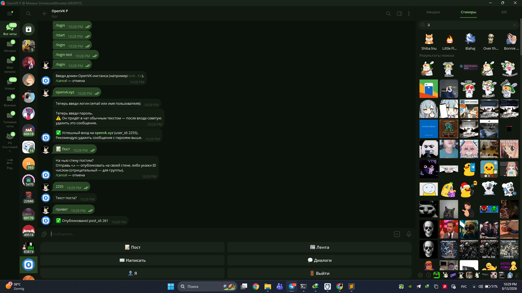Viewport: 522px width, 293px height.
Task: Open the Windows Start menu
Action: point(171,286)
